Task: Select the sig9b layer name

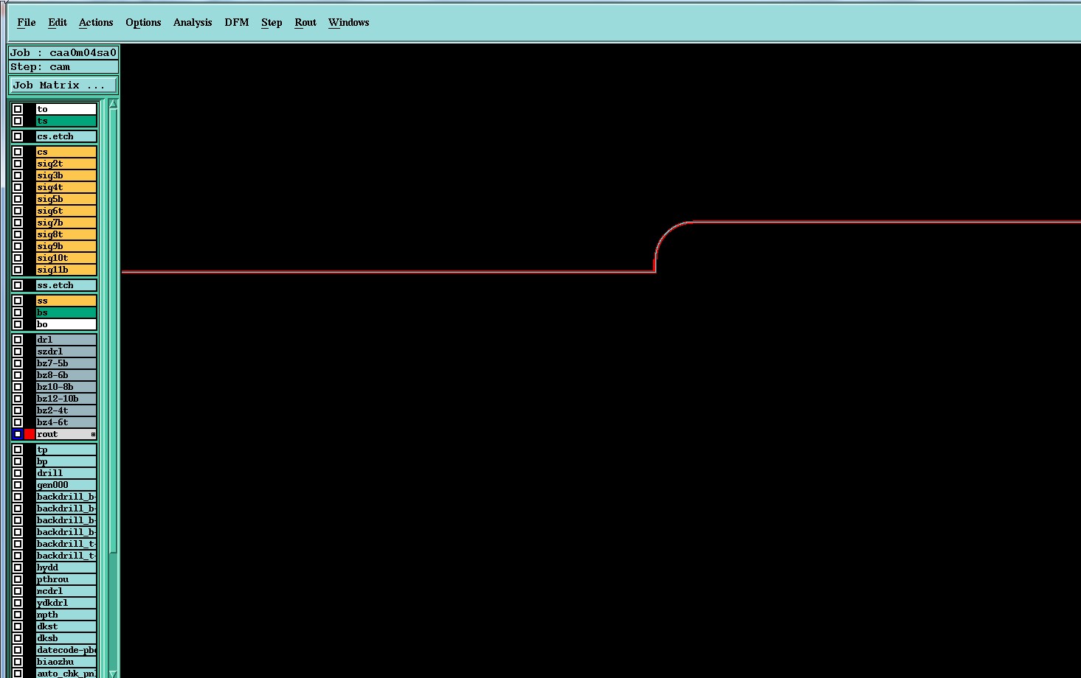Action: tap(66, 246)
